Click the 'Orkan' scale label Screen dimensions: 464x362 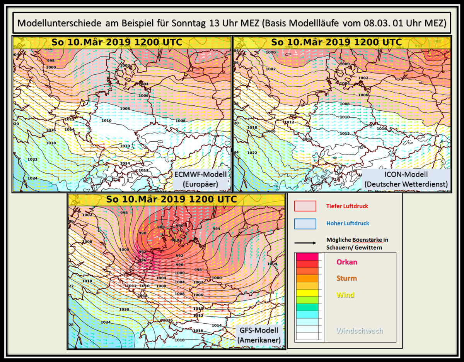pyautogui.click(x=347, y=262)
